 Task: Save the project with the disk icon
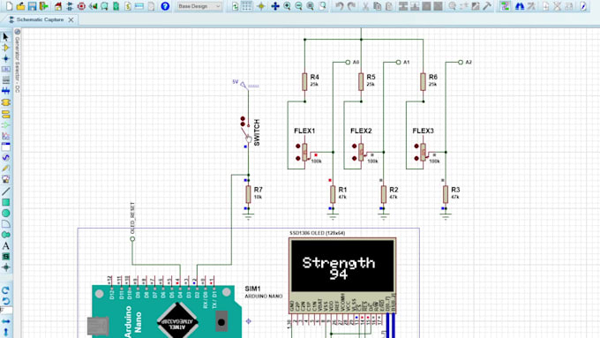(32, 6)
